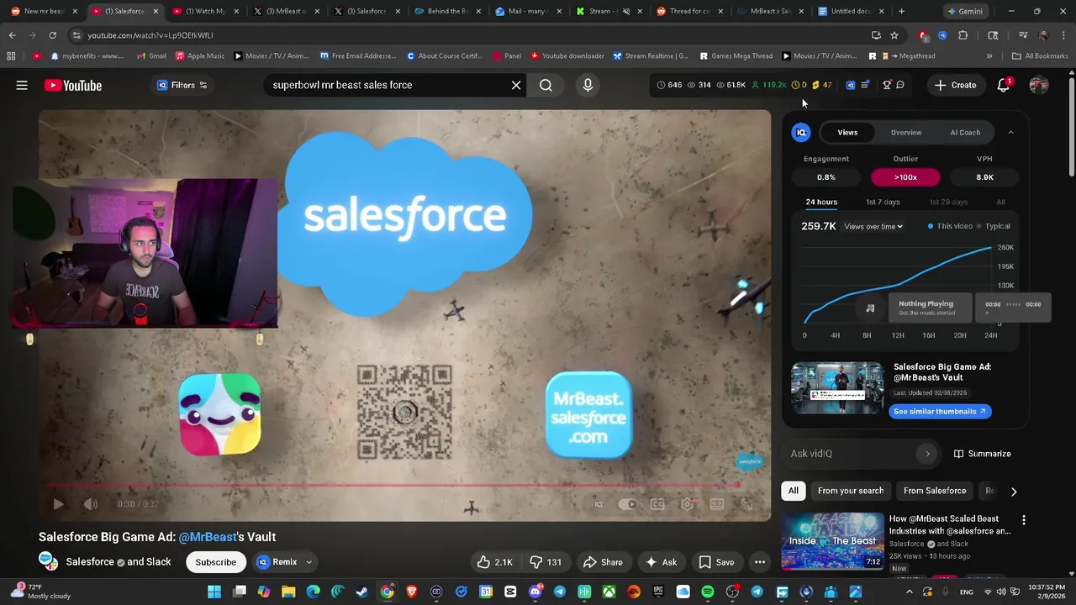Open the player settings gear
This screenshot has height=605, width=1076.
point(687,504)
